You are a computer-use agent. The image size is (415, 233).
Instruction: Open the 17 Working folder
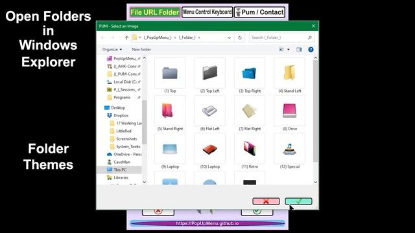(126, 124)
